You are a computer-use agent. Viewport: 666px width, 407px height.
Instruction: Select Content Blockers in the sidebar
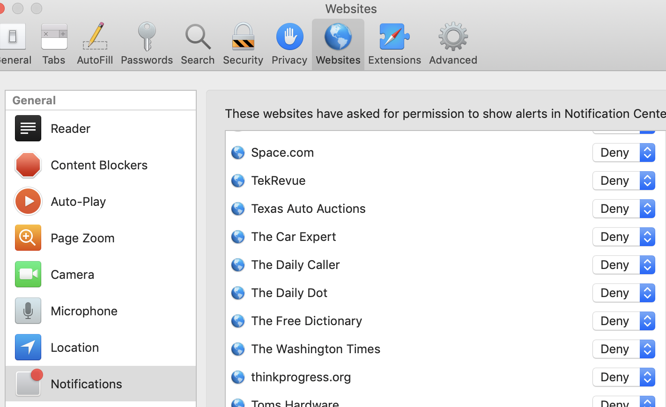click(101, 165)
